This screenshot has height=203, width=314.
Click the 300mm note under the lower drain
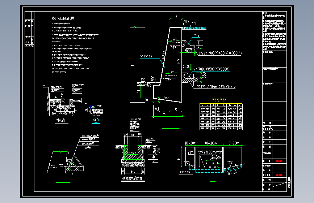pos(216,87)
